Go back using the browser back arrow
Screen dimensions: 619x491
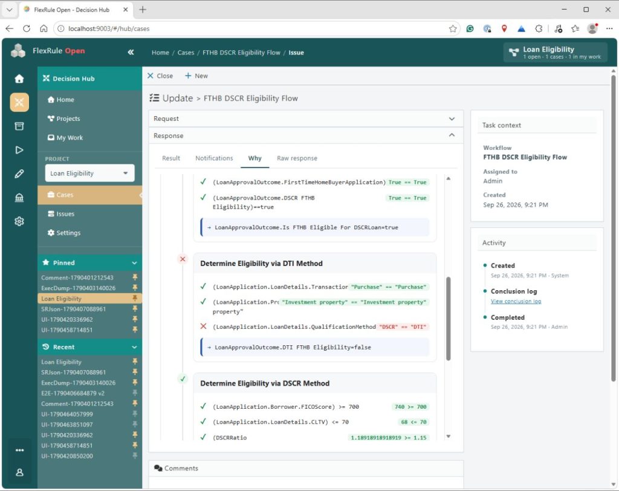point(10,28)
